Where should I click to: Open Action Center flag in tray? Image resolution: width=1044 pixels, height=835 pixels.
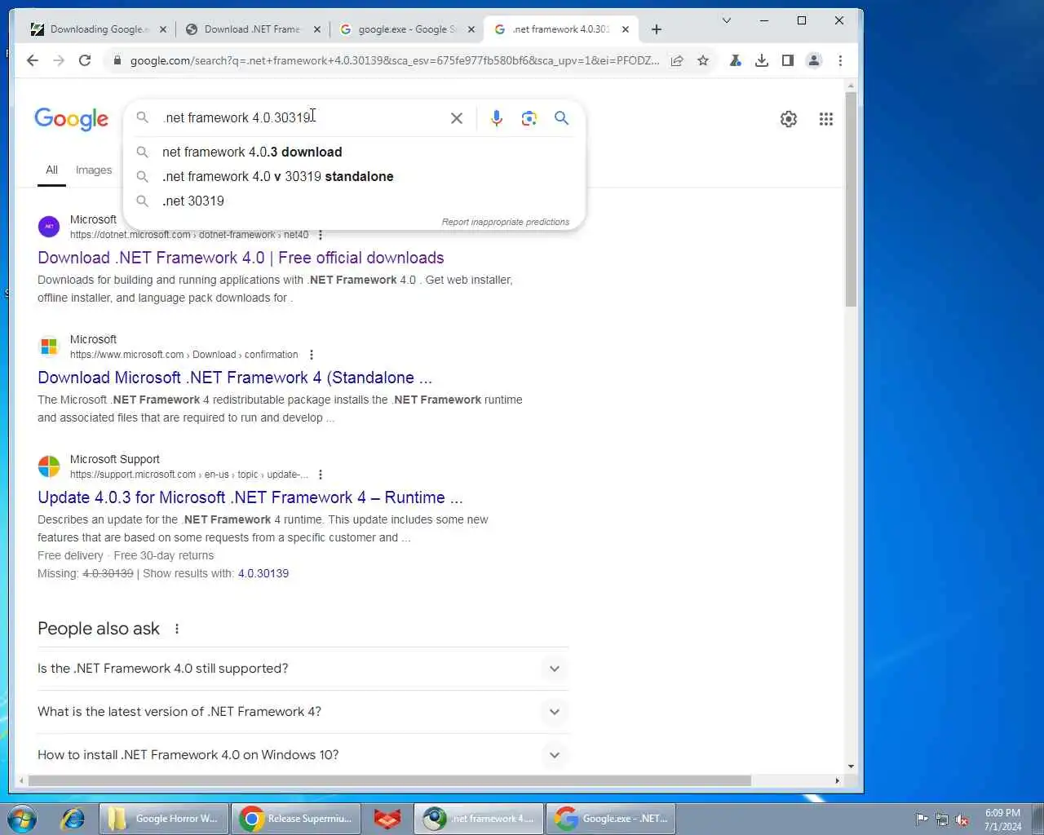point(922,820)
